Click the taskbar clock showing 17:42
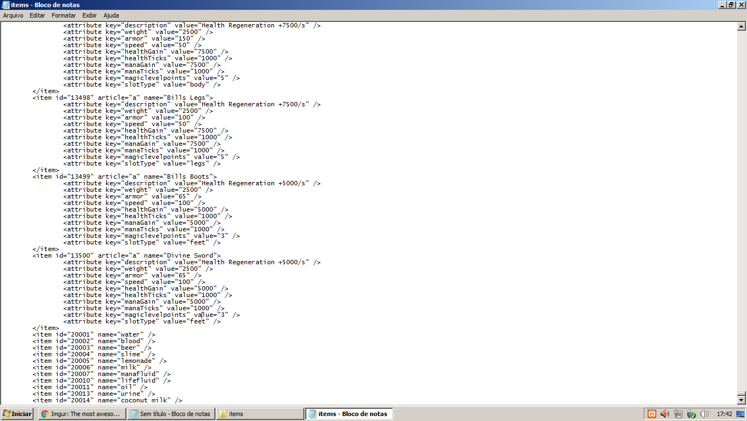This screenshot has width=747, height=421. click(x=724, y=414)
